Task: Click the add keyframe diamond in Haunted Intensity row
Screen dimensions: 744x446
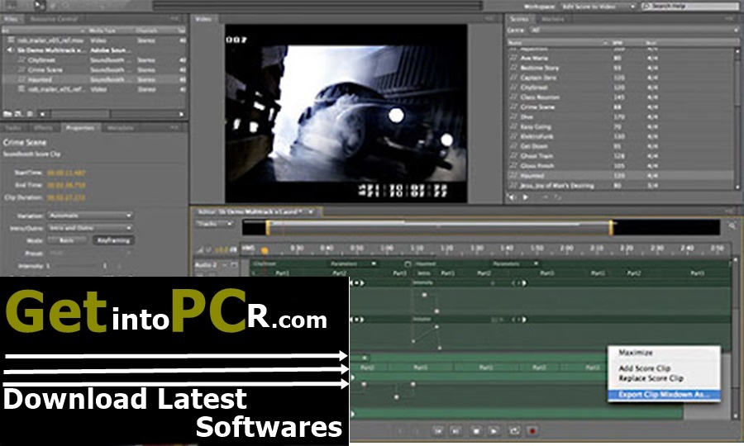Action: tap(518, 283)
